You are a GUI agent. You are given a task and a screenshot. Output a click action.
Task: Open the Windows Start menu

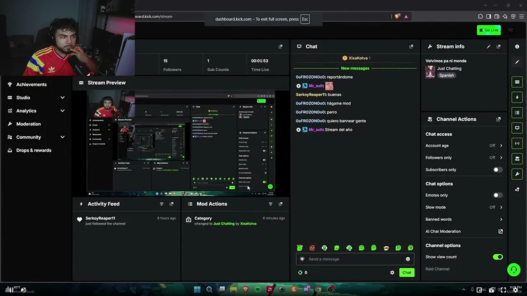(197, 289)
